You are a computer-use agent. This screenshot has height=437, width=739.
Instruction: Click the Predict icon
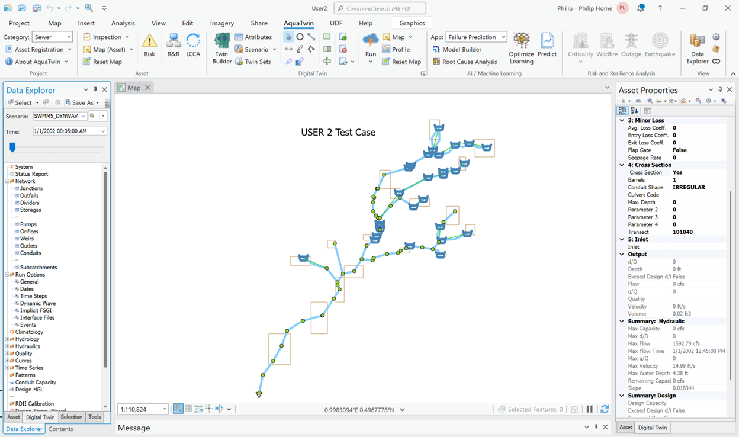pyautogui.click(x=547, y=44)
